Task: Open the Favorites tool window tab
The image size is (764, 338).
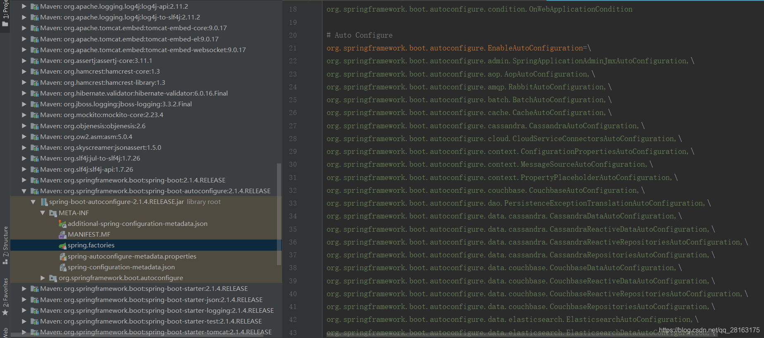Action: (5, 297)
